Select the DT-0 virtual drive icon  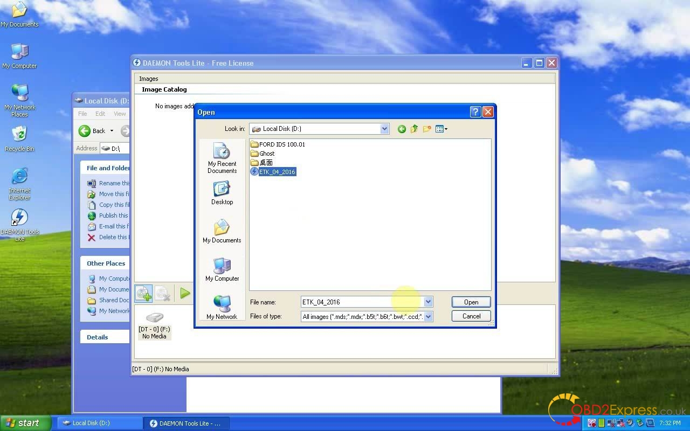click(x=154, y=318)
